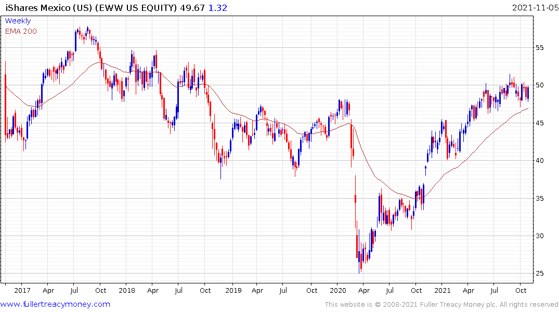Click the 2019 time axis label
The width and height of the screenshot is (559, 312).
(233, 290)
